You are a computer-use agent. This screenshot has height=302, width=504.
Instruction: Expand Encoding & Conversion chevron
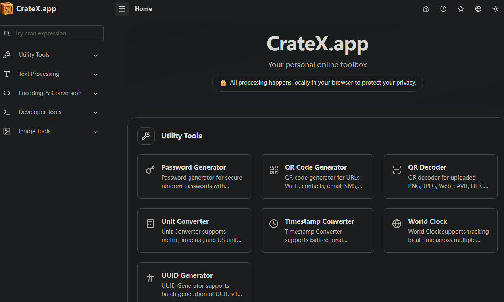tap(96, 93)
